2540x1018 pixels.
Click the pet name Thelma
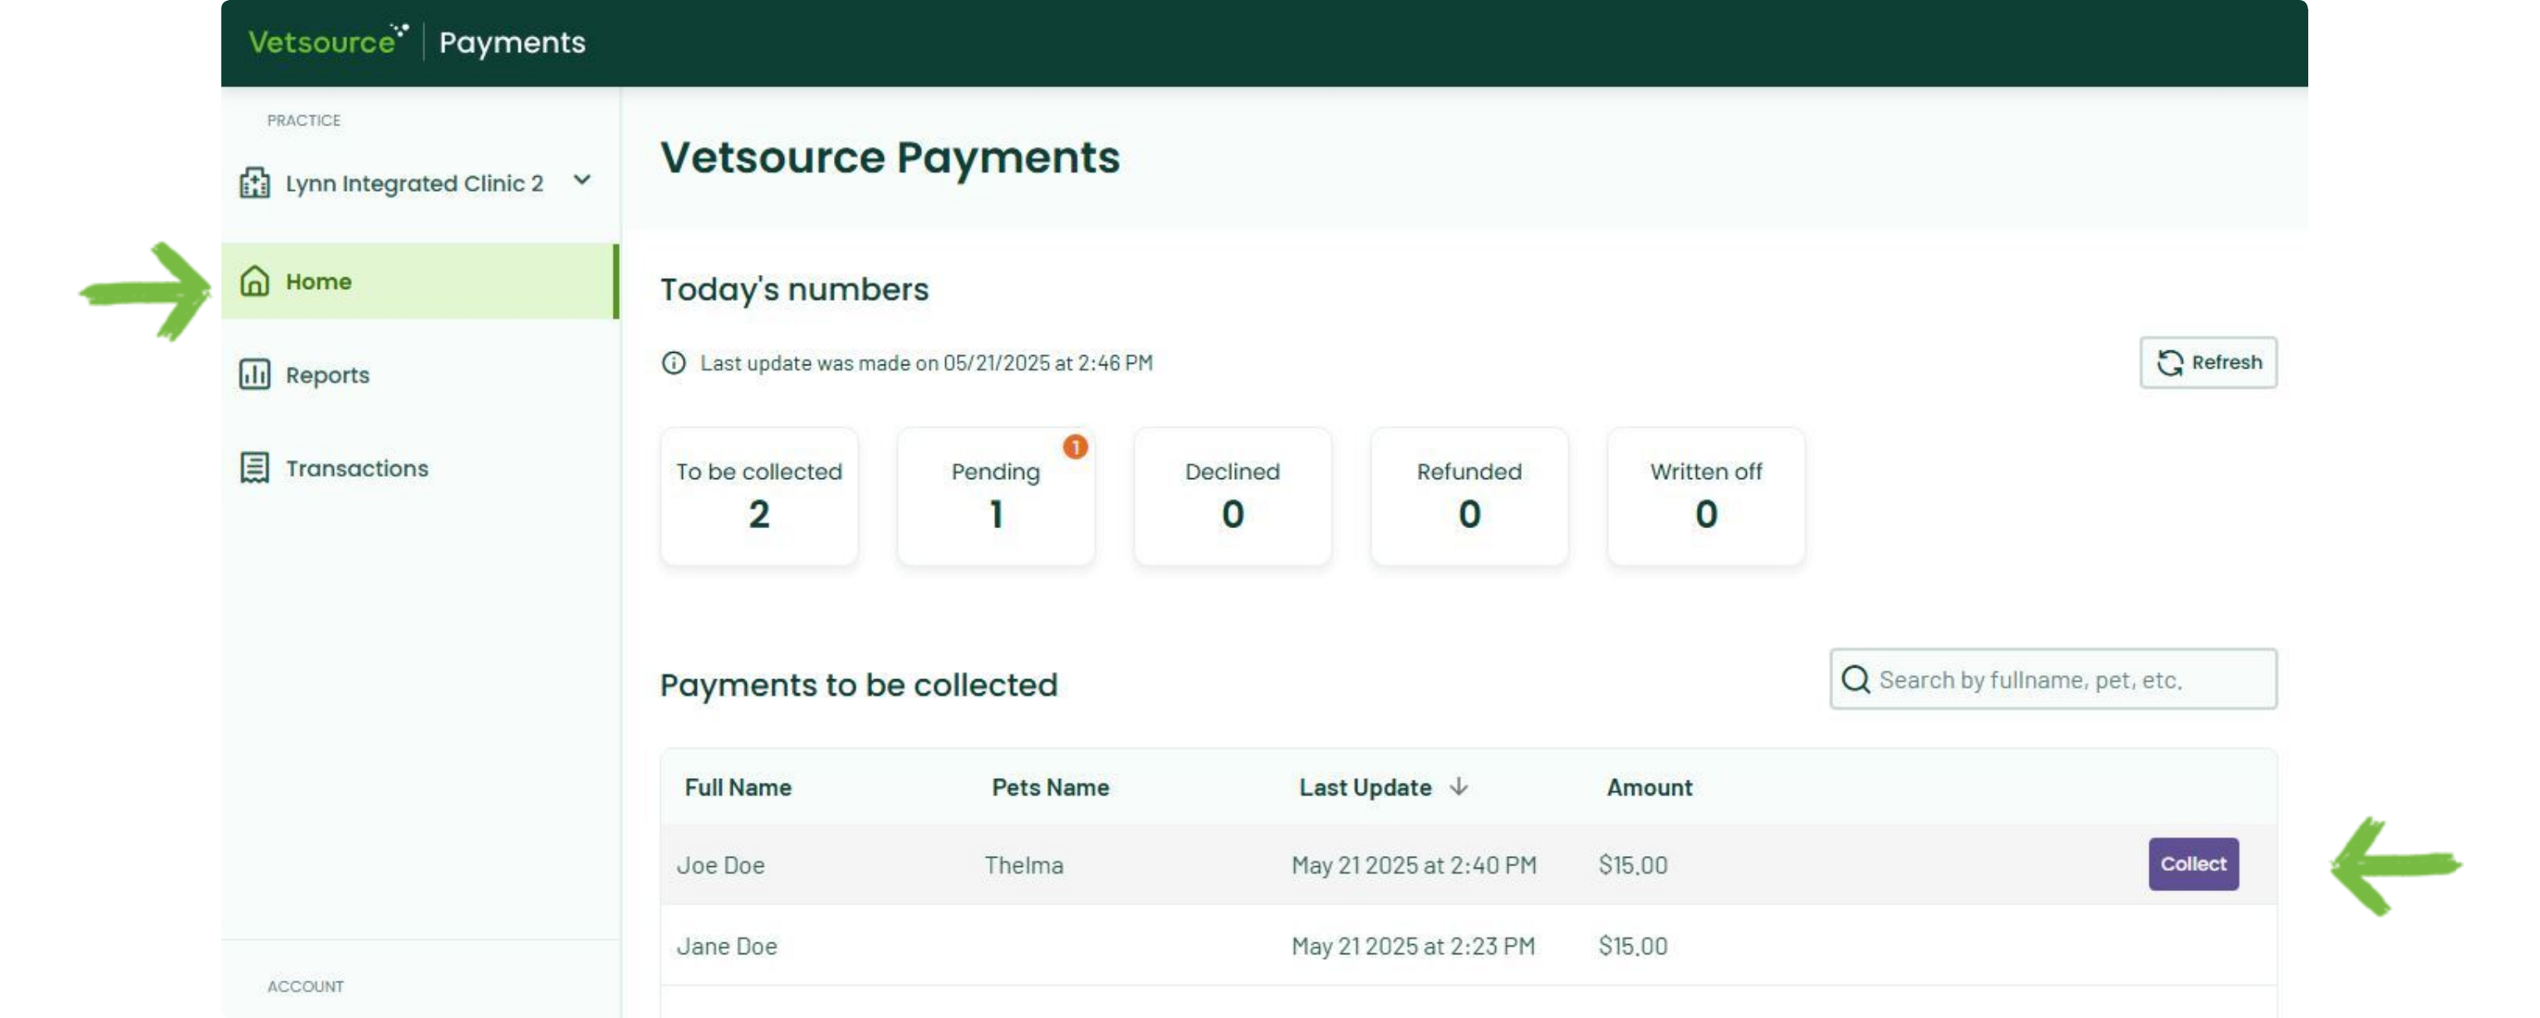pyautogui.click(x=1023, y=865)
